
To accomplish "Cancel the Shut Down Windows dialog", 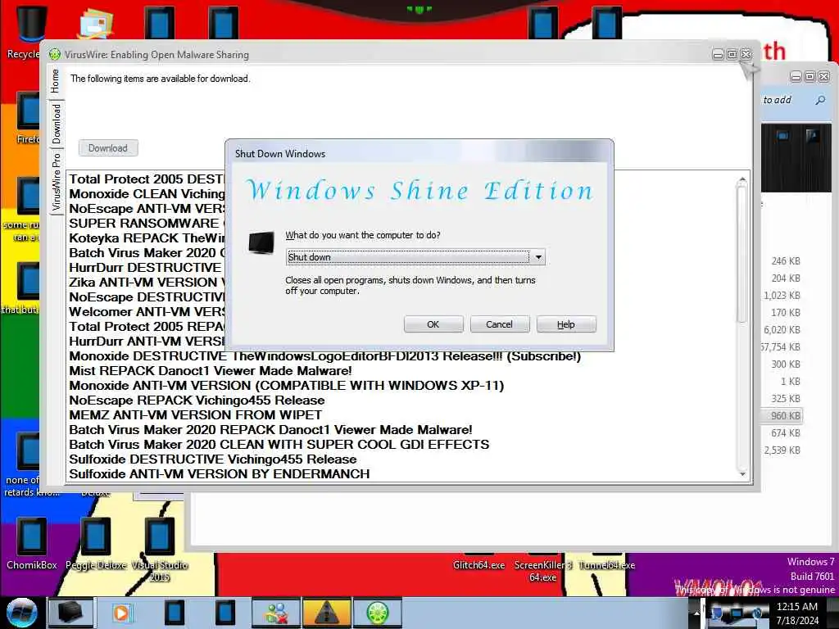I will (x=499, y=324).
